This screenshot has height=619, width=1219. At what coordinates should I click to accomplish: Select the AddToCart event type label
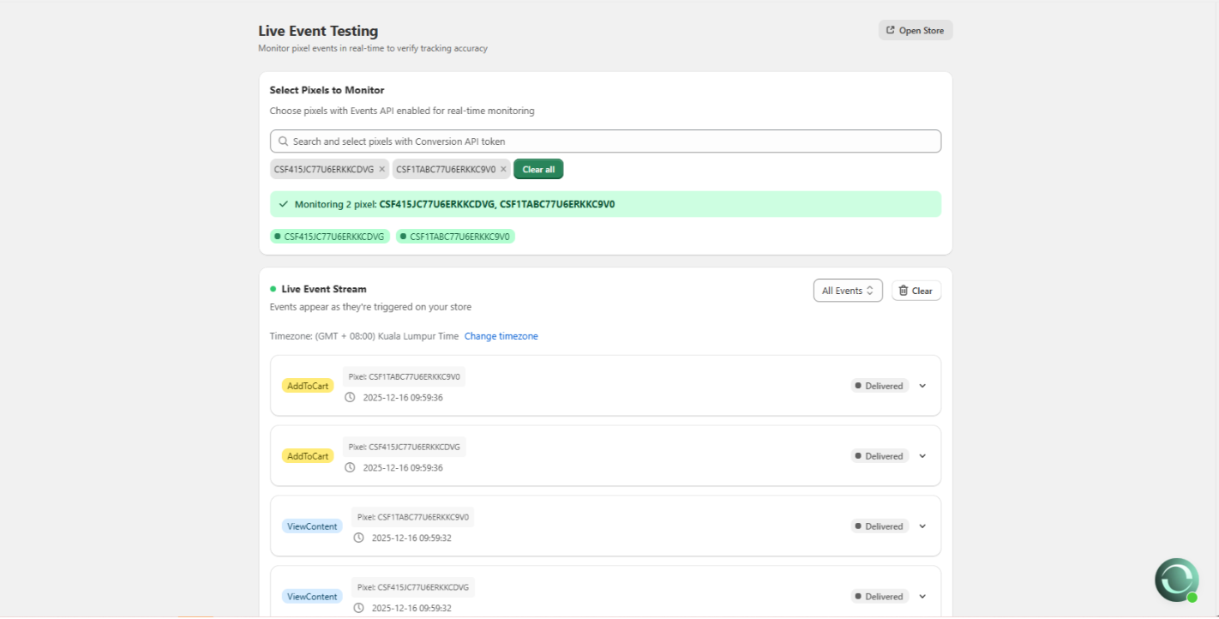[x=307, y=385]
